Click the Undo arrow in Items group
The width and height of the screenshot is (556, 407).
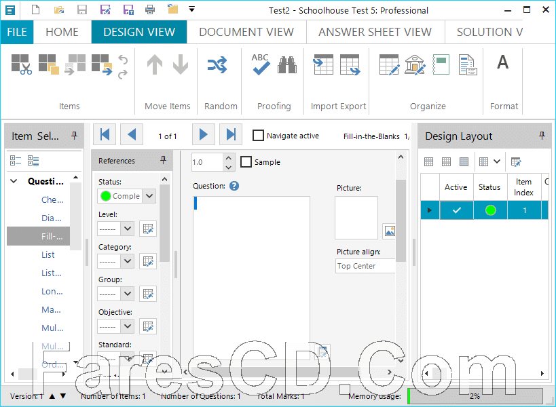coord(123,59)
